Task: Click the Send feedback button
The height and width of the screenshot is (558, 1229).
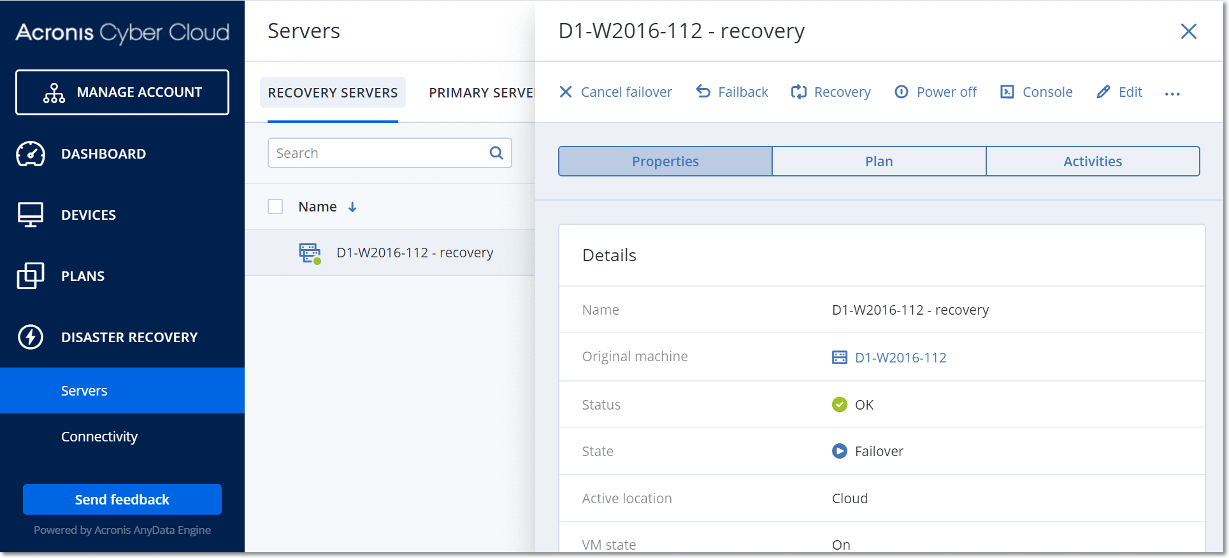Action: point(122,499)
